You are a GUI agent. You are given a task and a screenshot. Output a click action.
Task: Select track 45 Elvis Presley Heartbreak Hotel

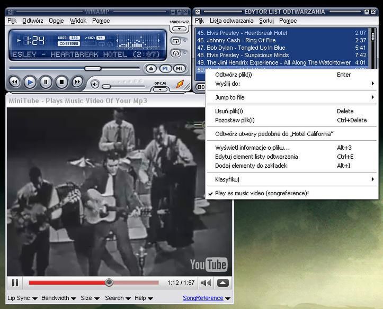[x=282, y=33]
